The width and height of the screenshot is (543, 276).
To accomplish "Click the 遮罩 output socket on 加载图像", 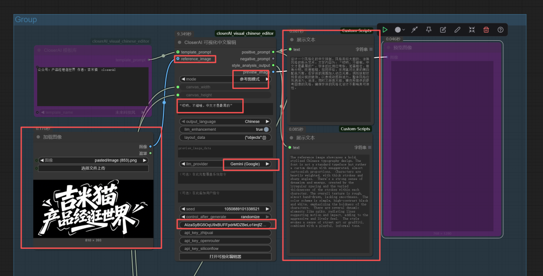I will pyautogui.click(x=150, y=153).
